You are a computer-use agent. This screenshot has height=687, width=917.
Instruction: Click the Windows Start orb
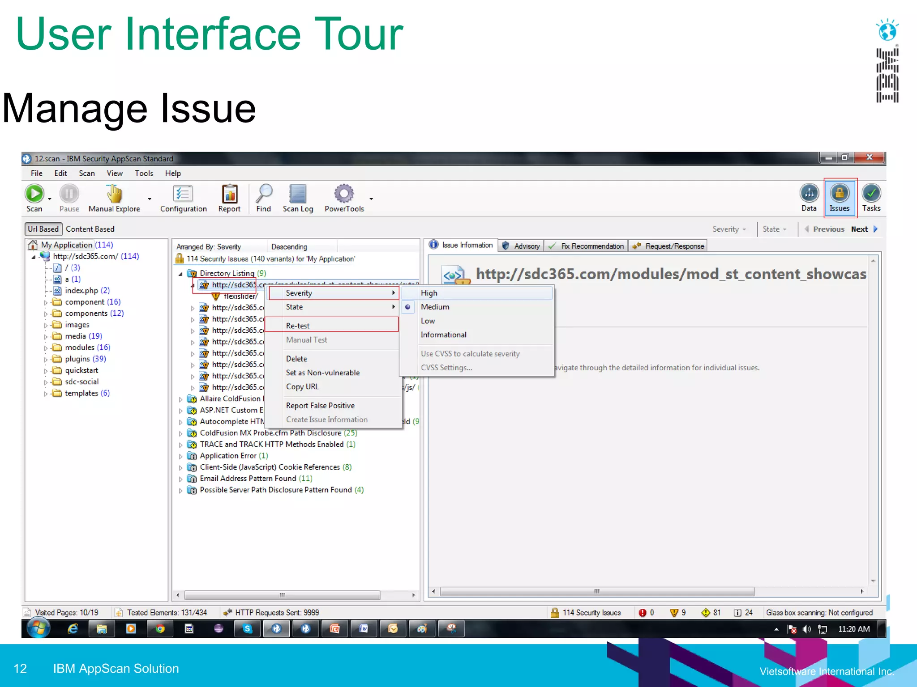click(x=39, y=628)
